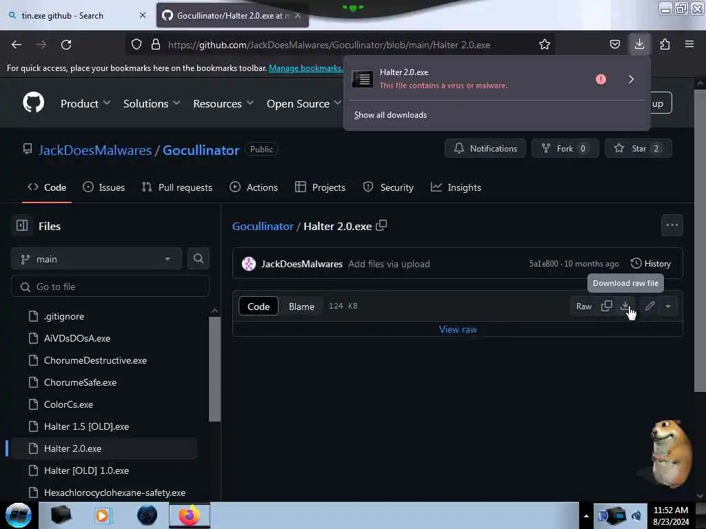Open ChorumeDestructive.exe in the file tree

(95, 360)
